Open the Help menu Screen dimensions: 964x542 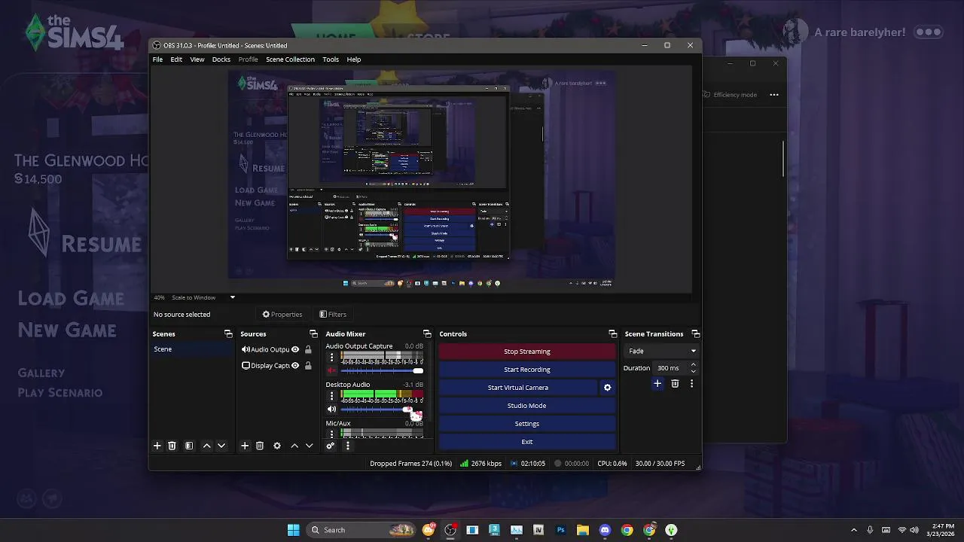pyautogui.click(x=354, y=59)
